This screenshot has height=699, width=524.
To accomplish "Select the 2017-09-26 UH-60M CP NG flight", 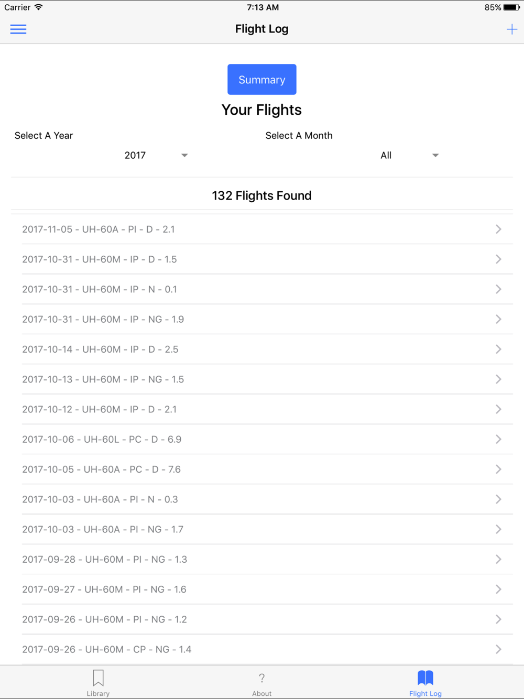I will tap(262, 650).
